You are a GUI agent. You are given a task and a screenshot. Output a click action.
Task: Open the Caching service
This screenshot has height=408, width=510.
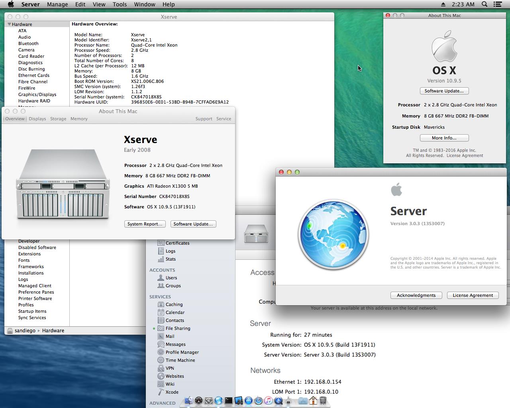(170, 304)
